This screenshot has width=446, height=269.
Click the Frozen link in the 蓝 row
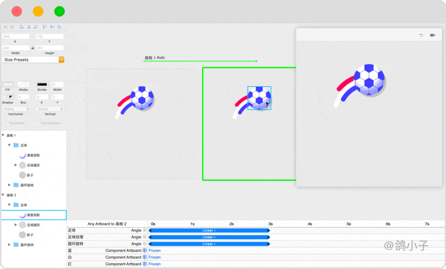pos(154,250)
